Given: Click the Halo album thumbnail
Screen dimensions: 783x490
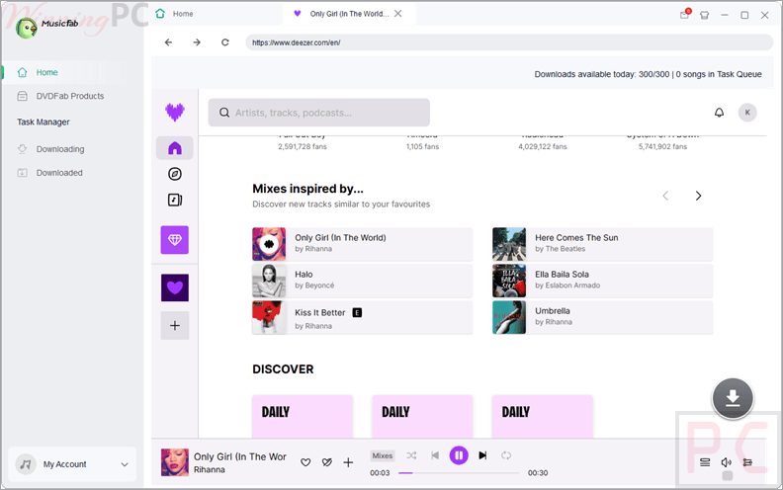Looking at the screenshot, I should pyautogui.click(x=269, y=281).
